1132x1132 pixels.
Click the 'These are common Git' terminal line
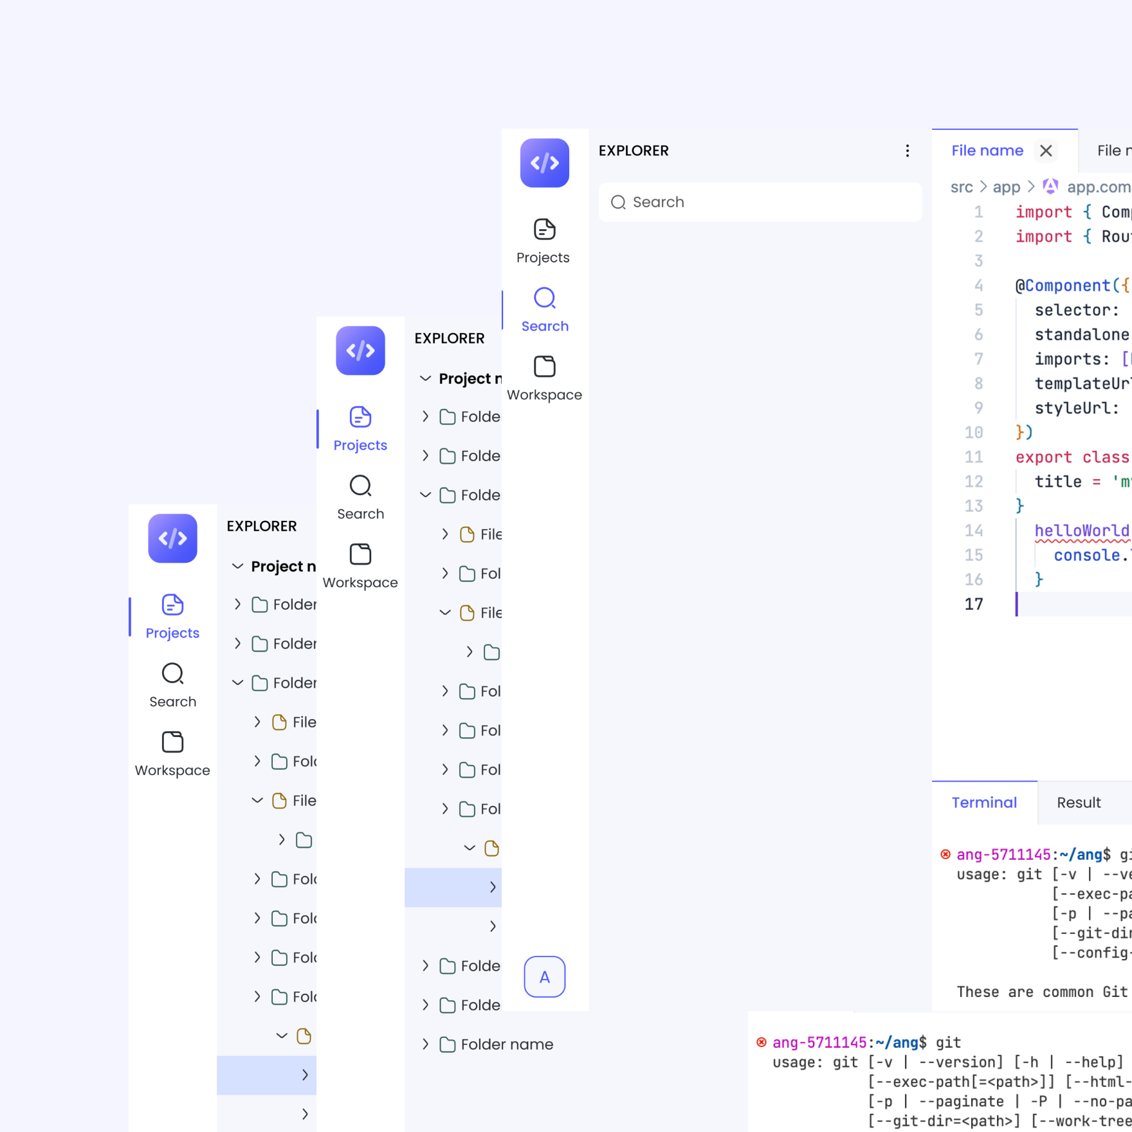coord(1042,992)
